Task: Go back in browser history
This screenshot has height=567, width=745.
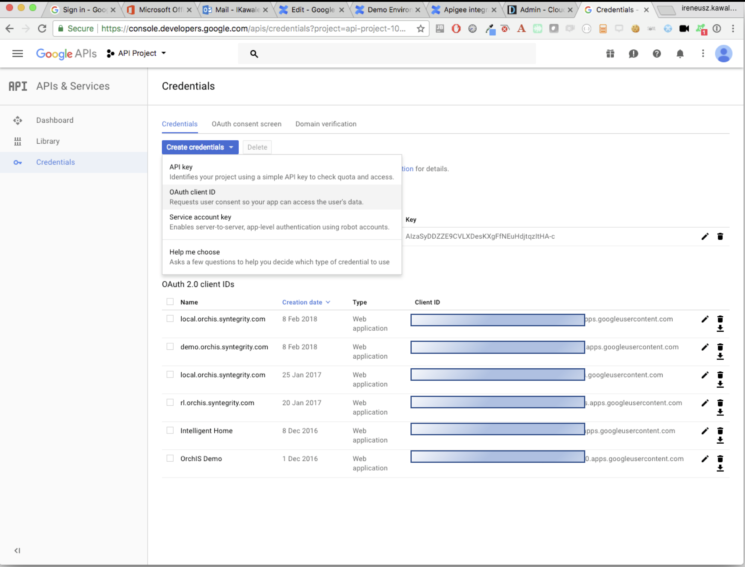Action: click(x=10, y=29)
